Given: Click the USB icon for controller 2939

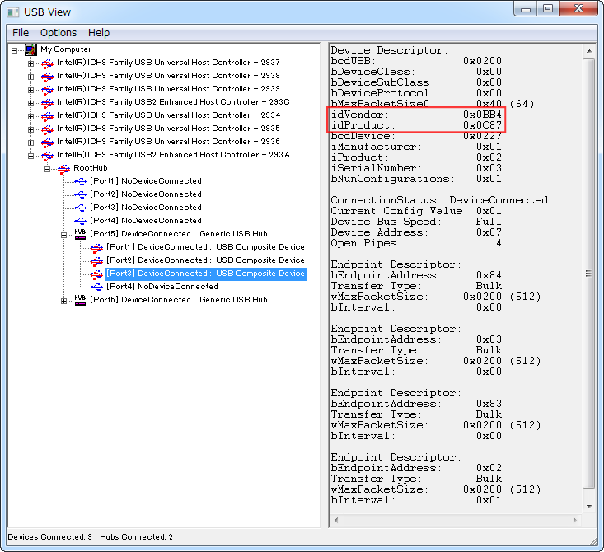Looking at the screenshot, I should pyautogui.click(x=47, y=89).
